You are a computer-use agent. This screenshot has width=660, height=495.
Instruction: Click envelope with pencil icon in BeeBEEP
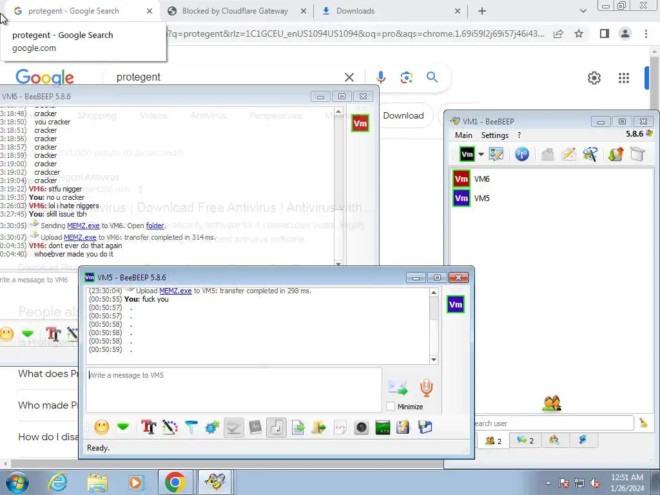point(568,154)
